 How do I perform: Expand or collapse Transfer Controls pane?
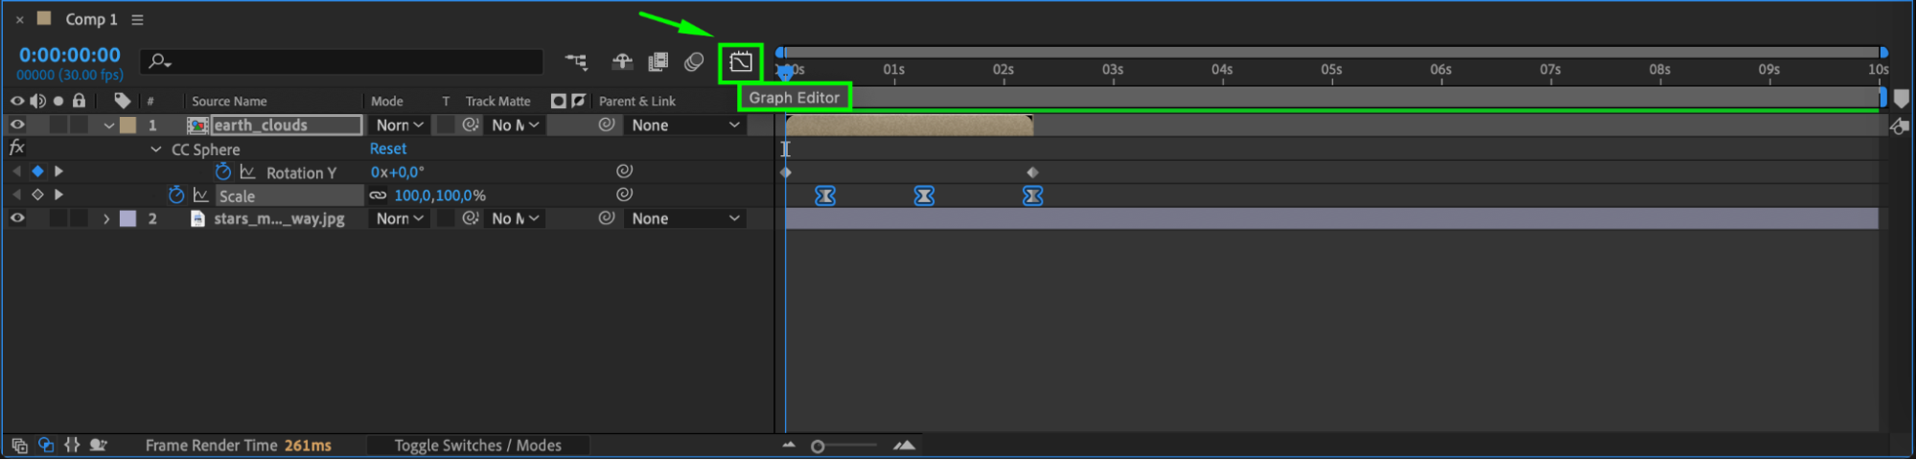pyautogui.click(x=46, y=446)
